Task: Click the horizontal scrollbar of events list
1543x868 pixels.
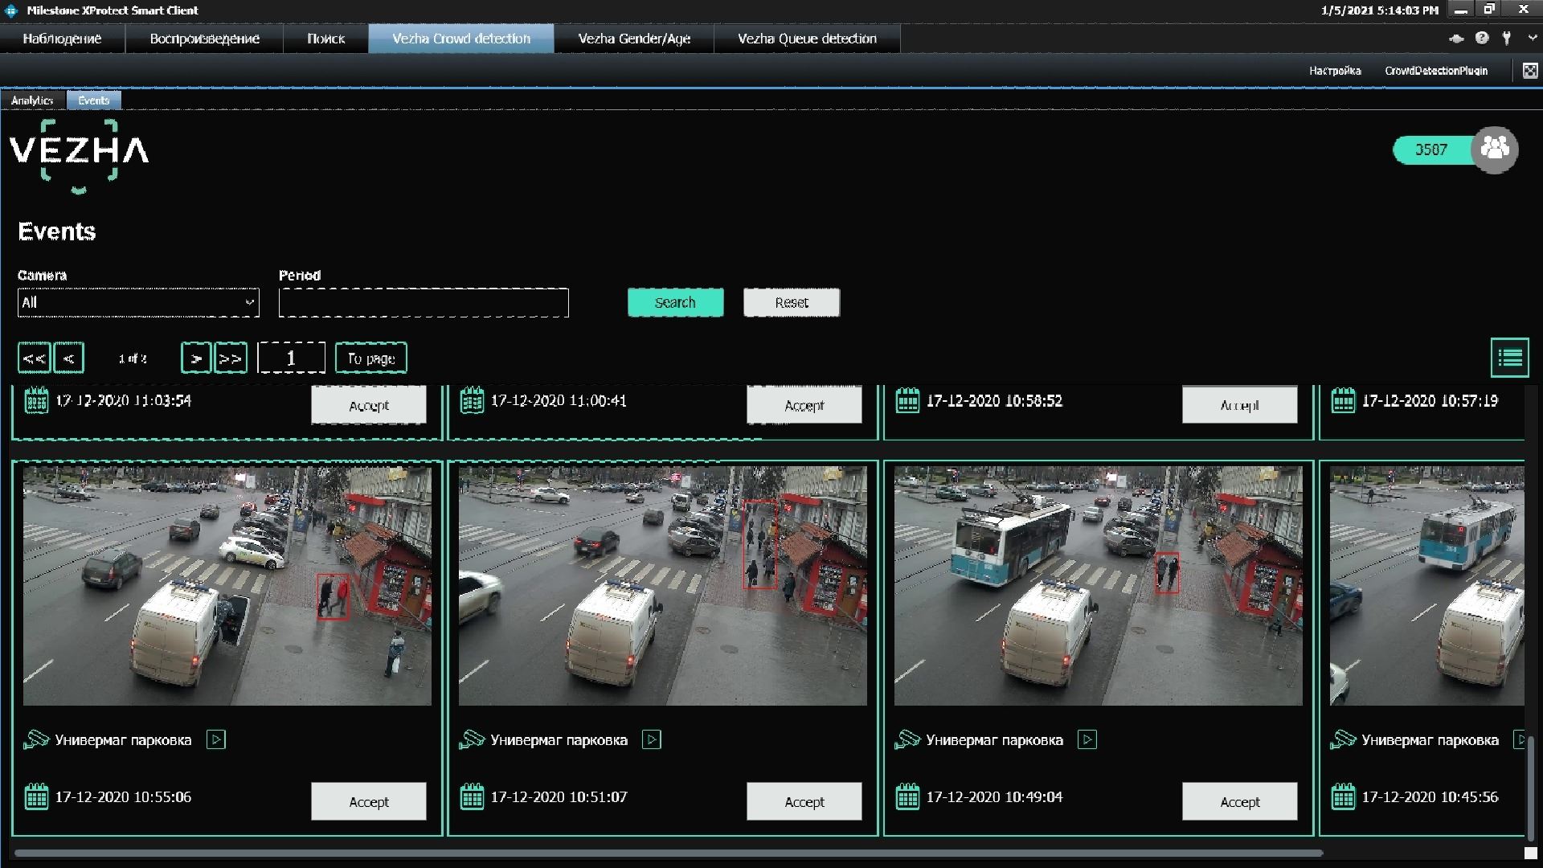Action: pos(669,853)
